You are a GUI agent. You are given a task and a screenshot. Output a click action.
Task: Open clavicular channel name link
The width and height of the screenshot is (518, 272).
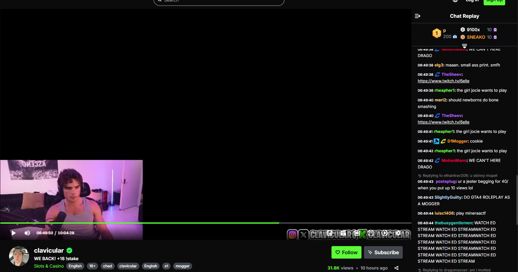(49, 250)
